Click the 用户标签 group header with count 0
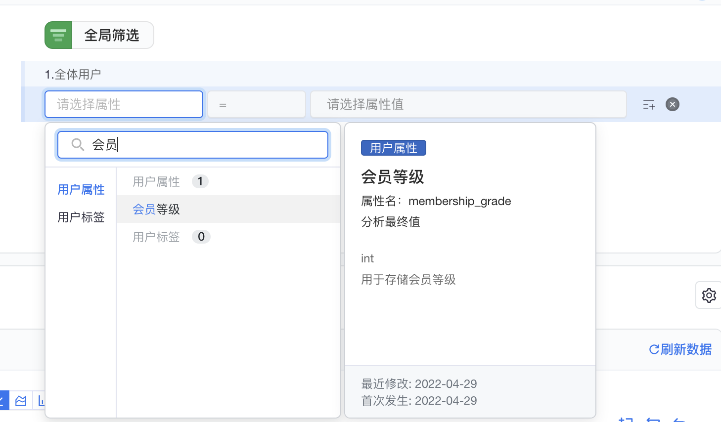Image resolution: width=721 pixels, height=422 pixels. click(156, 237)
